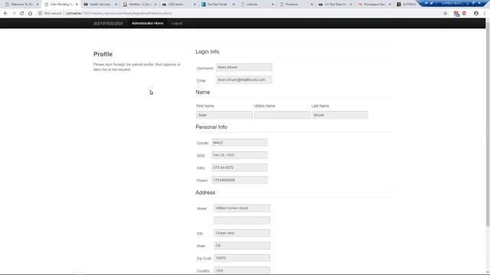Click the browser back arrow
This screenshot has width=490, height=275.
click(x=5, y=14)
